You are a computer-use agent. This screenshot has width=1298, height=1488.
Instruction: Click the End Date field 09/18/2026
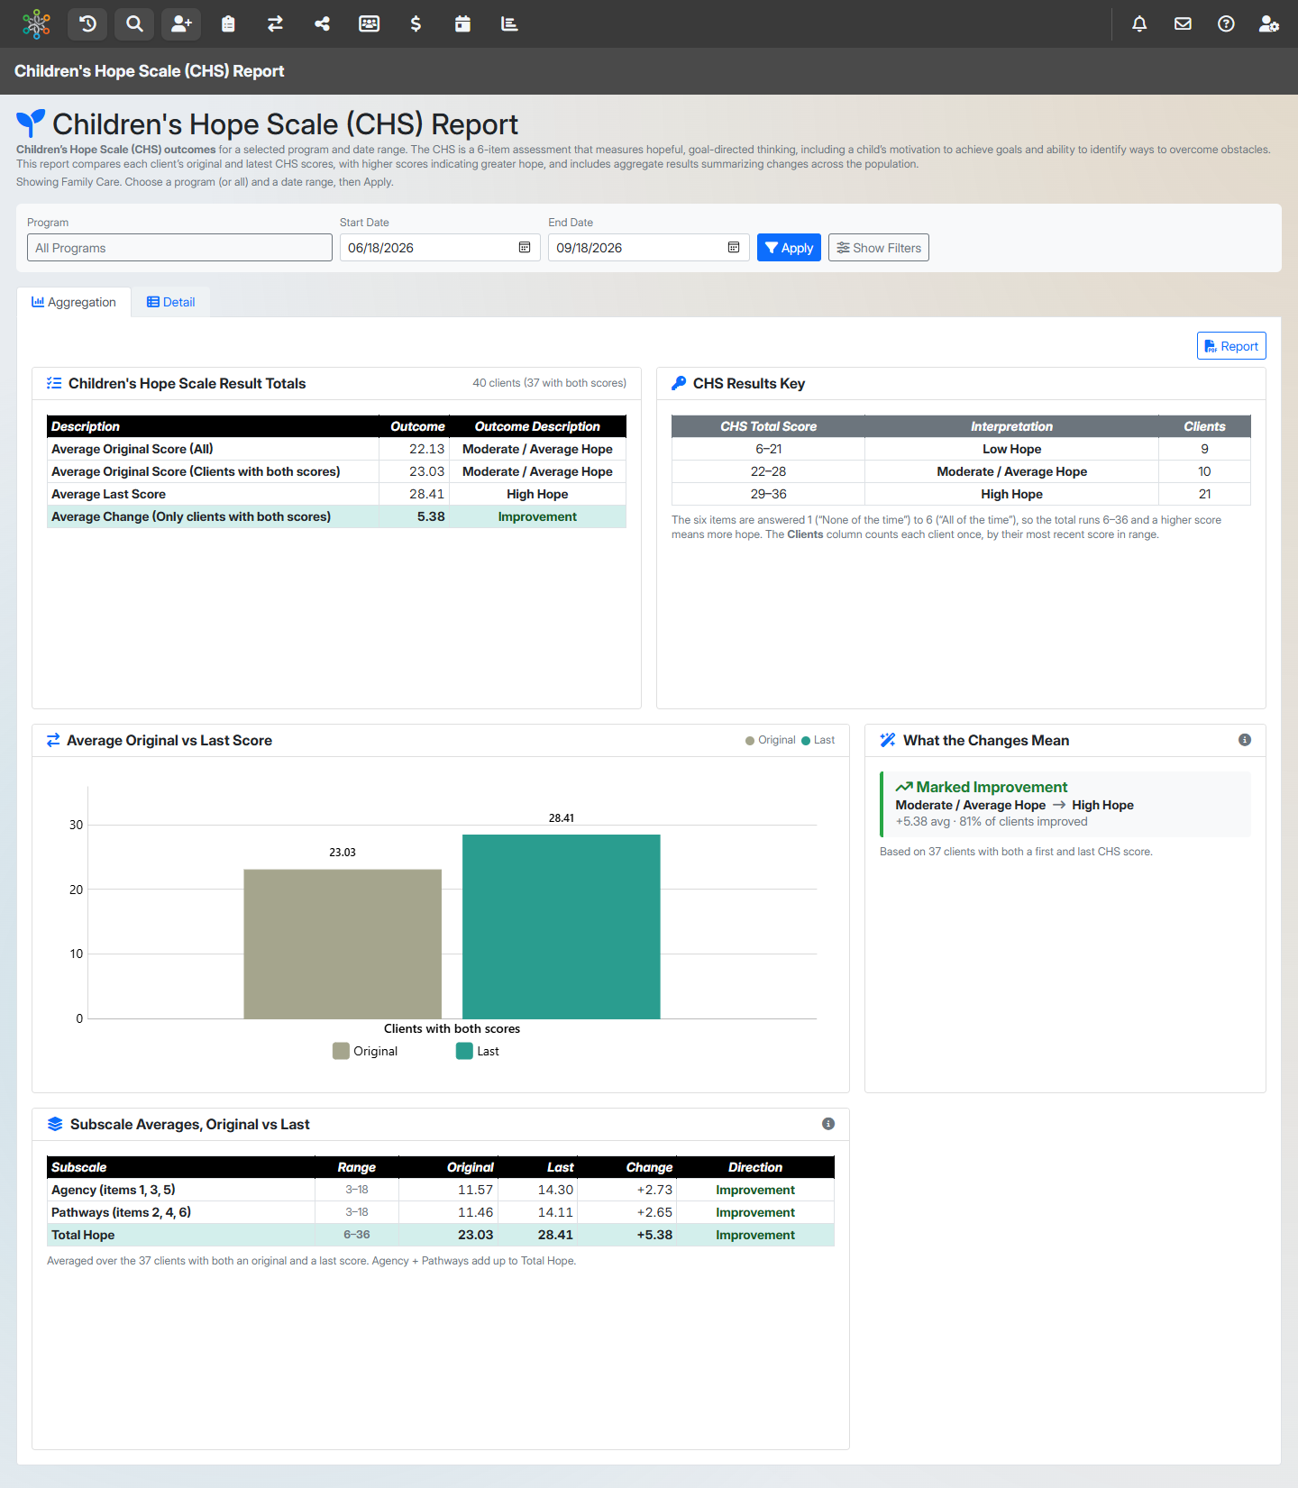[649, 248]
